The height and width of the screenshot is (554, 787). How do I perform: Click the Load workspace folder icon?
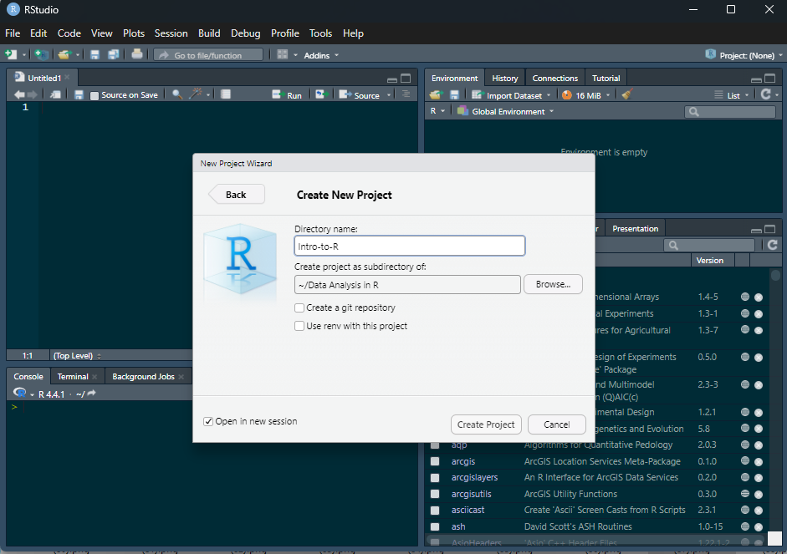[x=436, y=95]
